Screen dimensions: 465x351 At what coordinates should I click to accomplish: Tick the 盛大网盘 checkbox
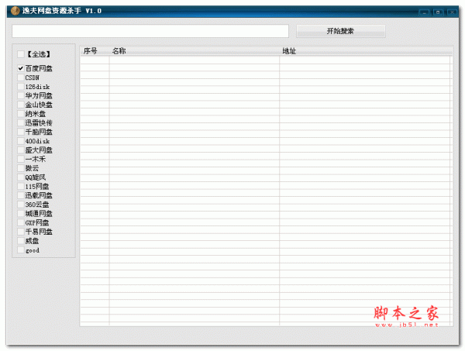coord(20,150)
